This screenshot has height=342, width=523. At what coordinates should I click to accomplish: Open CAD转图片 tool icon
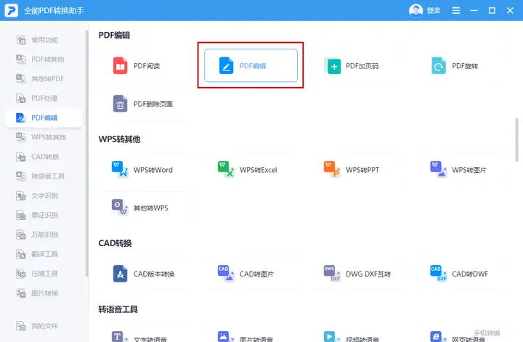(x=226, y=274)
